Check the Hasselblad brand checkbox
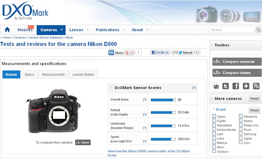The image size is (262, 159). click(x=214, y=124)
